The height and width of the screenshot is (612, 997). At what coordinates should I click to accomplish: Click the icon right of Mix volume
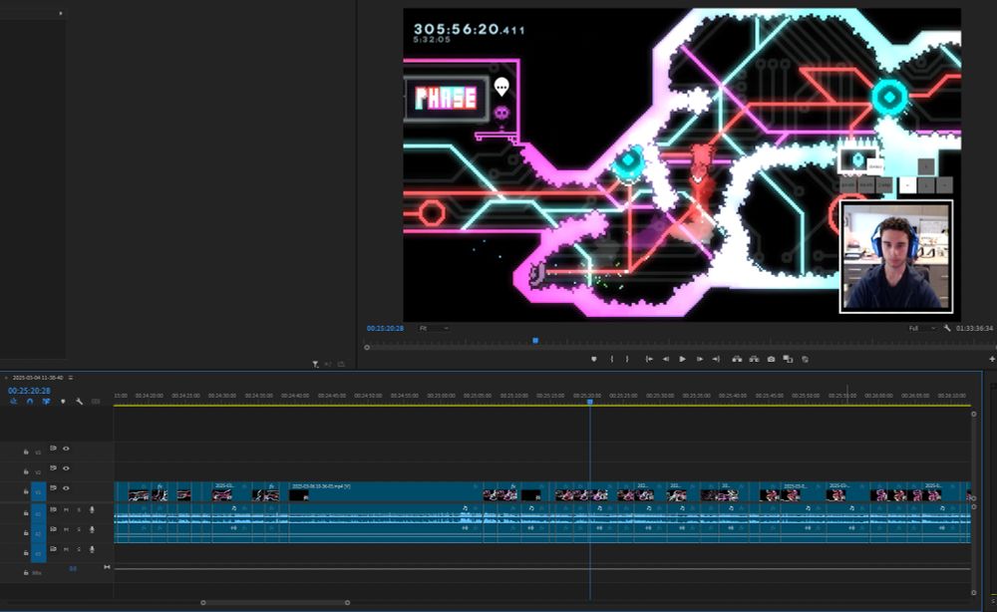point(107,567)
